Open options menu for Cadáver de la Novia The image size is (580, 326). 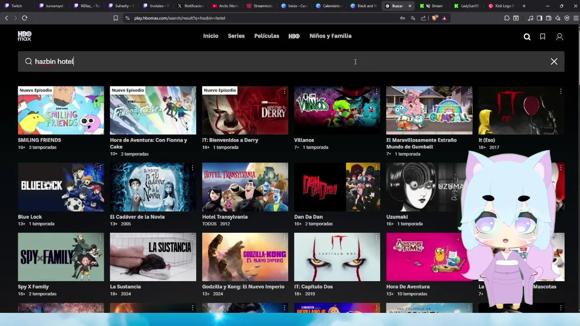click(x=192, y=168)
